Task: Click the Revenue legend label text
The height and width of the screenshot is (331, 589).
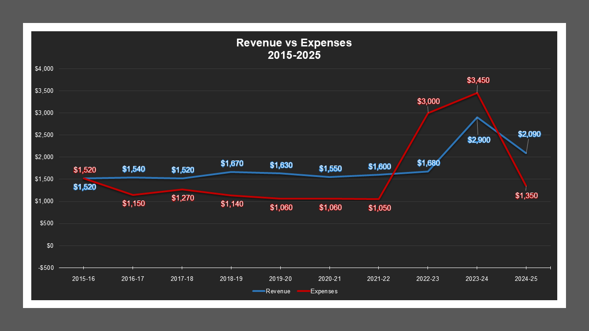Action: 278,291
